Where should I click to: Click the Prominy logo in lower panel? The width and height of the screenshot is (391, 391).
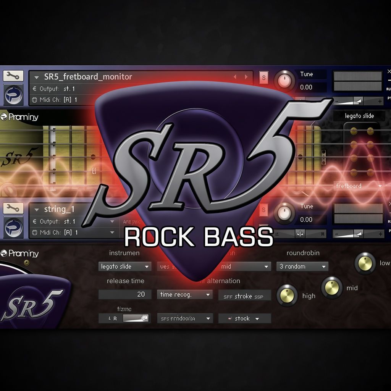pos(19,254)
